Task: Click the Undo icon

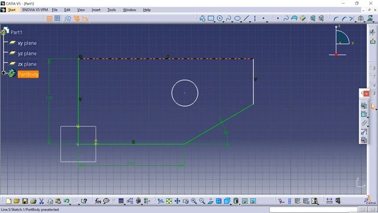Action: coord(67,201)
